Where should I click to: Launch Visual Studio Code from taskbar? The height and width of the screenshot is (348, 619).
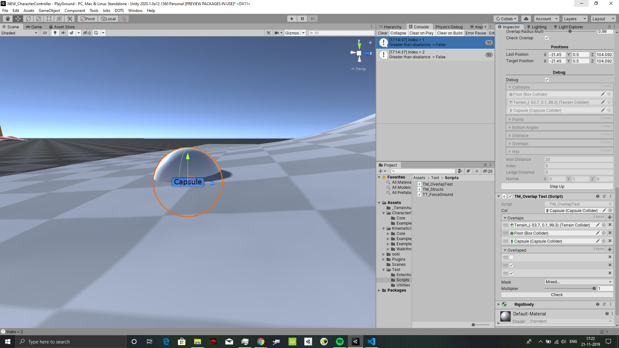(x=371, y=342)
